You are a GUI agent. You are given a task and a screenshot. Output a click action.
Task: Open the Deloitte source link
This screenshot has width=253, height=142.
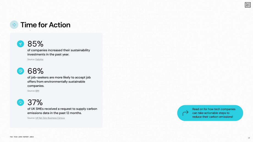click(39, 59)
